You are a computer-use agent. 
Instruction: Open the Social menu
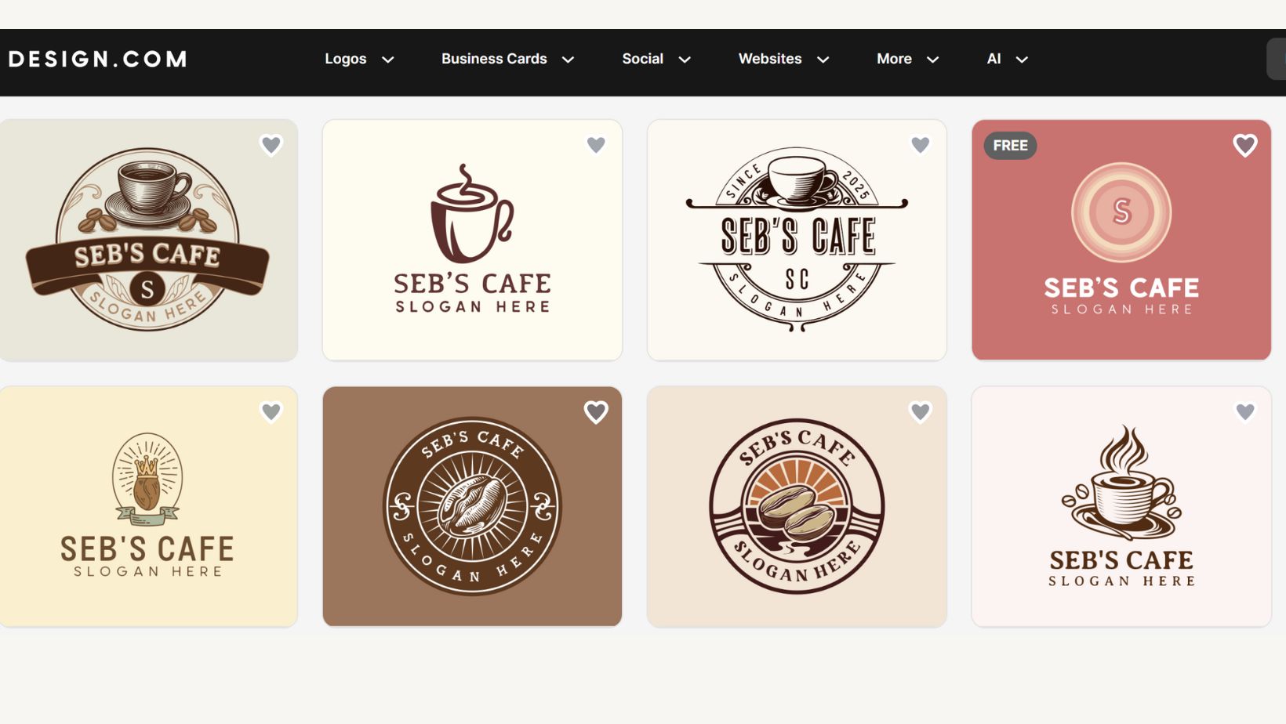click(x=642, y=59)
